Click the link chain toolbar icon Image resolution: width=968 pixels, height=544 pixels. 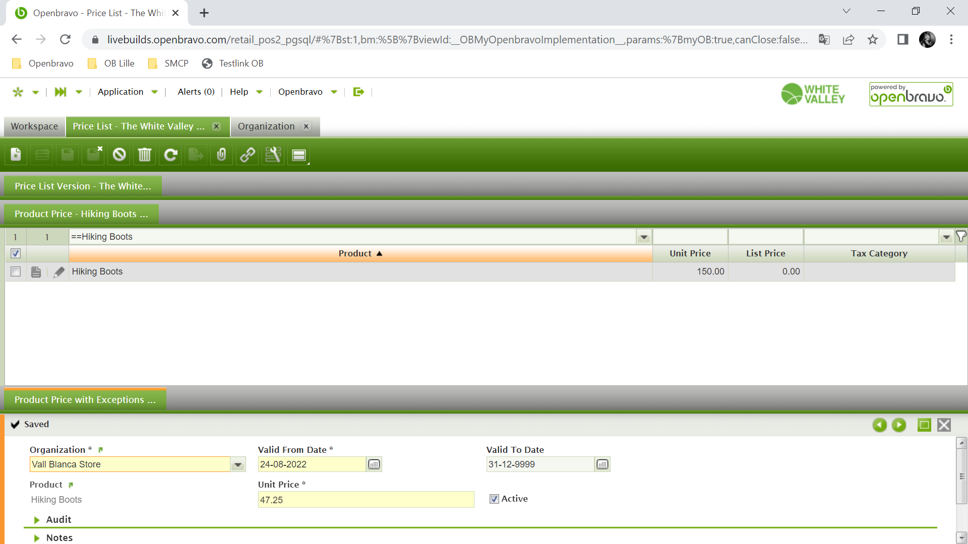tap(247, 155)
